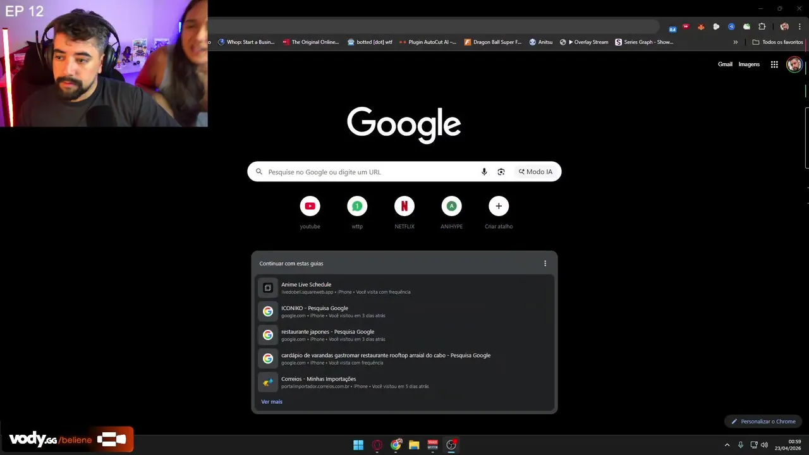Open the ANIHYPE shortcut tile
Screen dimensions: 809x455
coord(451,213)
